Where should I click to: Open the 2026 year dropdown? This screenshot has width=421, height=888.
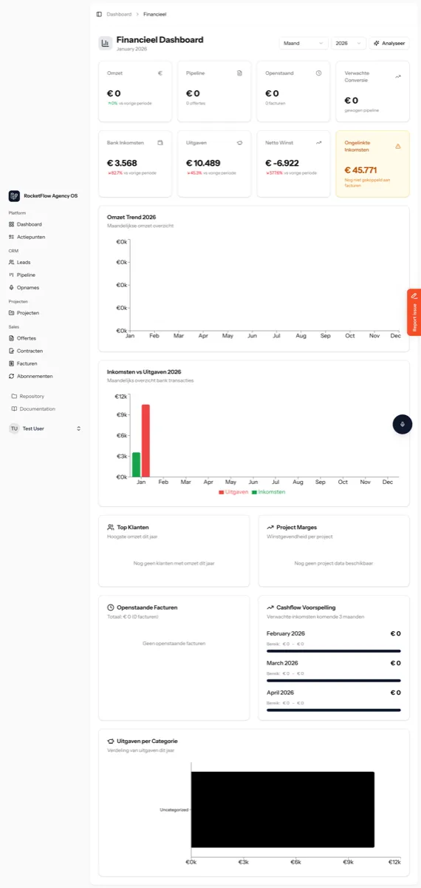(x=349, y=43)
